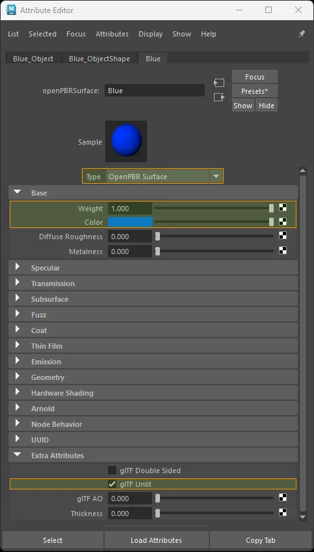Open the Presets* button

(x=255, y=91)
